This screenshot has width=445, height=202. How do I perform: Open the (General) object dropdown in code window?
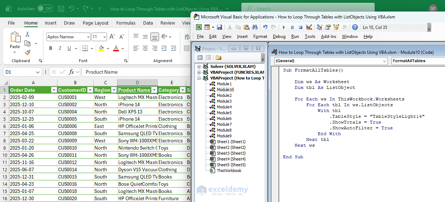385,61
